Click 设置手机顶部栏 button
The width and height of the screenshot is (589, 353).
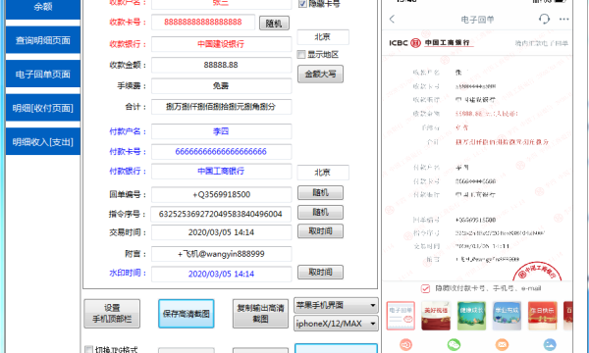(x=112, y=314)
